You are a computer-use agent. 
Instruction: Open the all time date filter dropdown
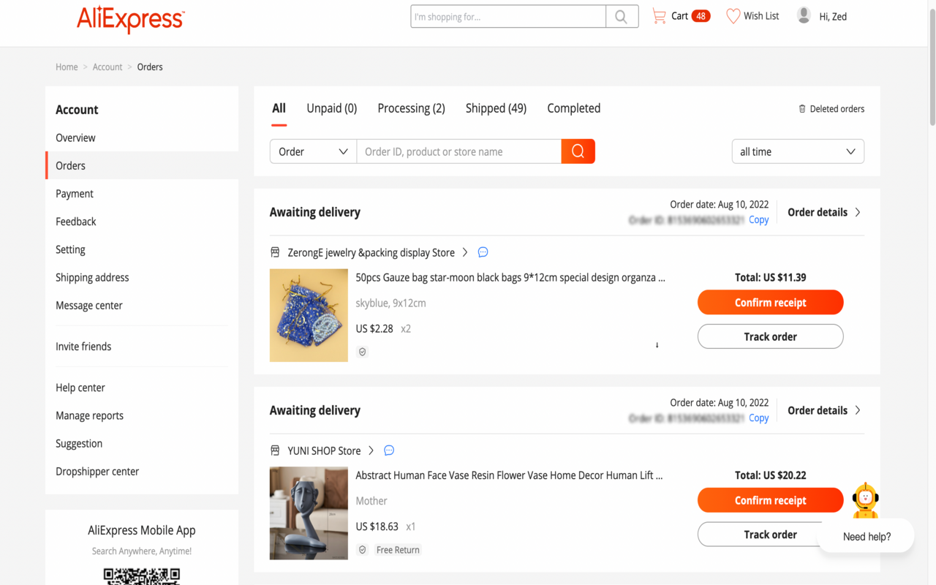[798, 151]
